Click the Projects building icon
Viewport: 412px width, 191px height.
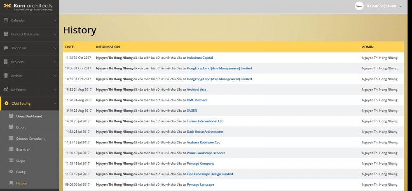tap(6, 62)
